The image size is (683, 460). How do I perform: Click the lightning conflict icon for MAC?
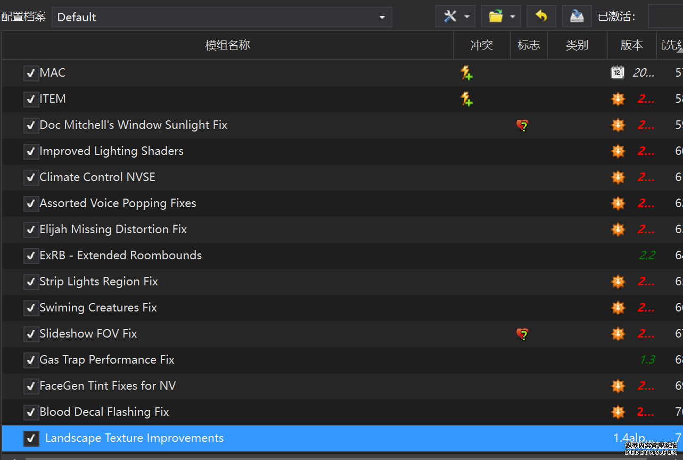(466, 73)
